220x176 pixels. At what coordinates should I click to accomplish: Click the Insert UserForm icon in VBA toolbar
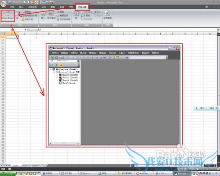(x=56, y=58)
